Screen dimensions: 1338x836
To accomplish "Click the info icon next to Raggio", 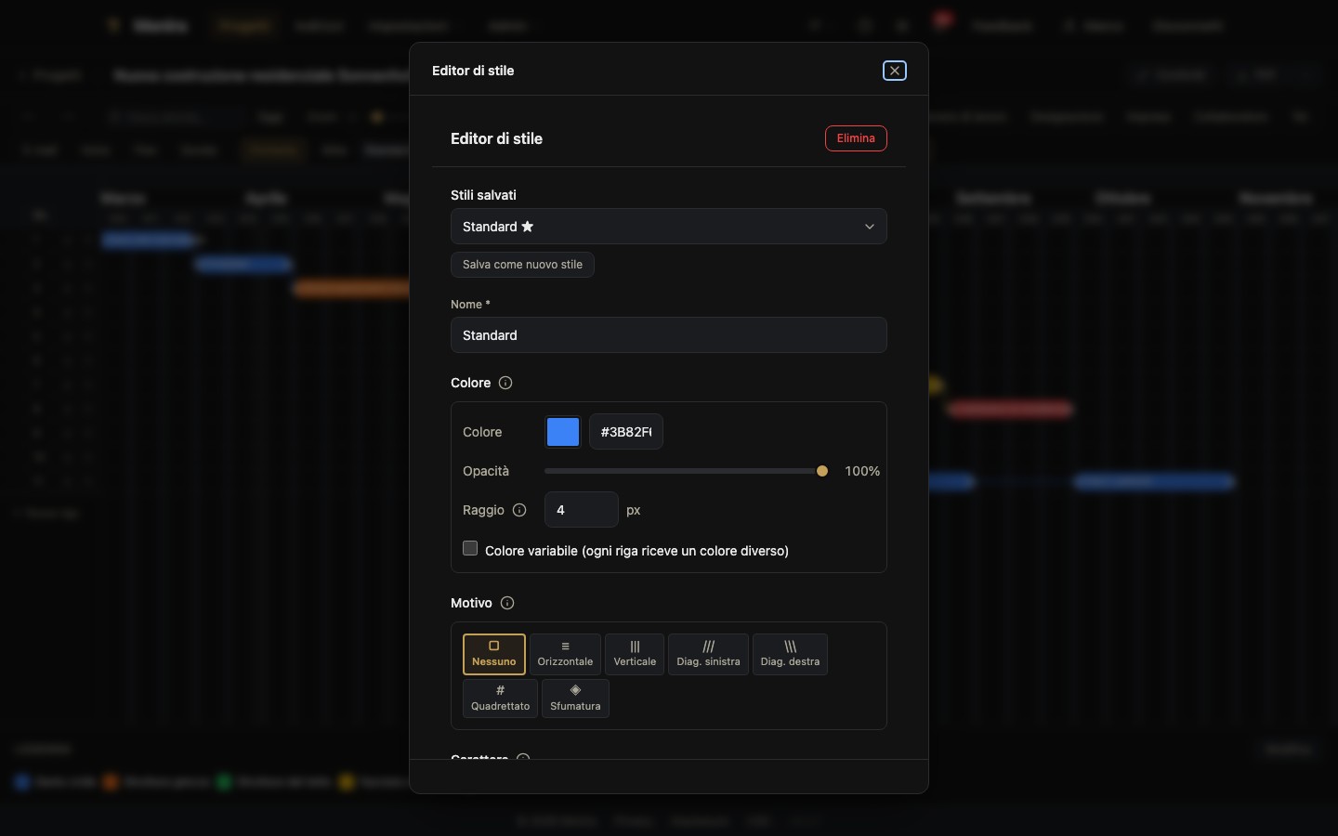I will pyautogui.click(x=519, y=510).
